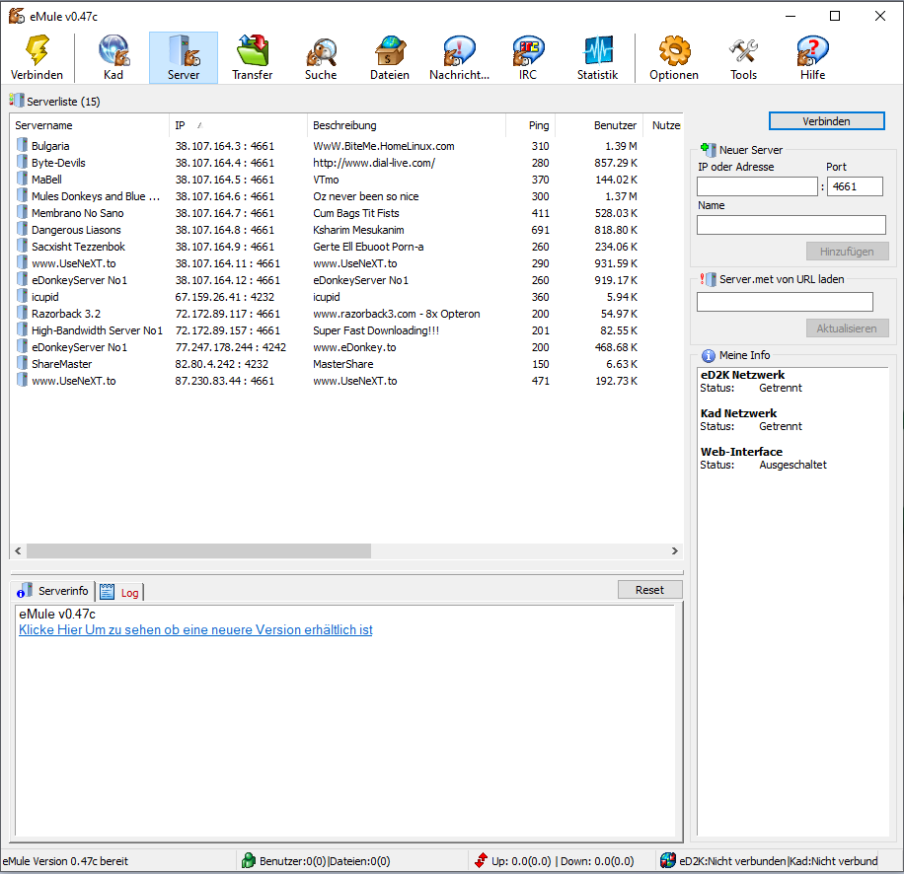904x874 pixels.
Task: Click eD2K:Nicht verbunden status text
Action: pyautogui.click(x=732, y=861)
